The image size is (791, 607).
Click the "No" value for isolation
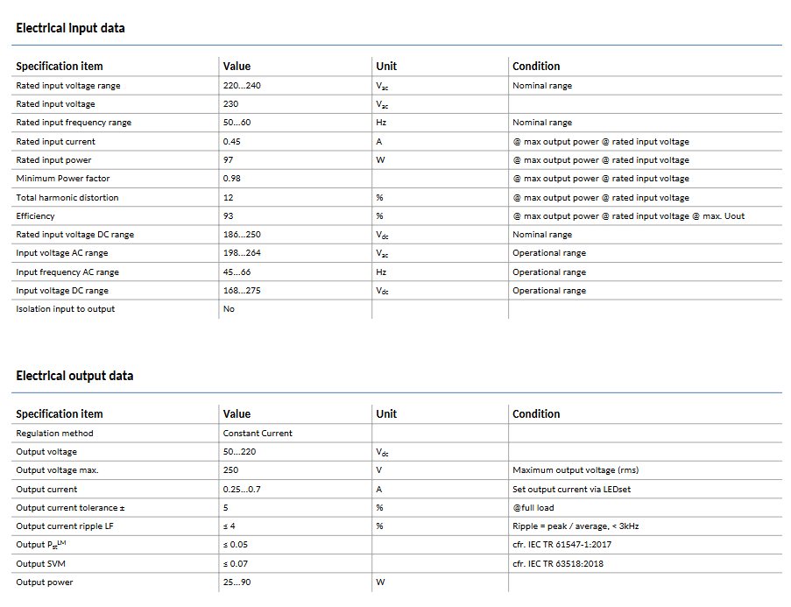click(x=229, y=309)
